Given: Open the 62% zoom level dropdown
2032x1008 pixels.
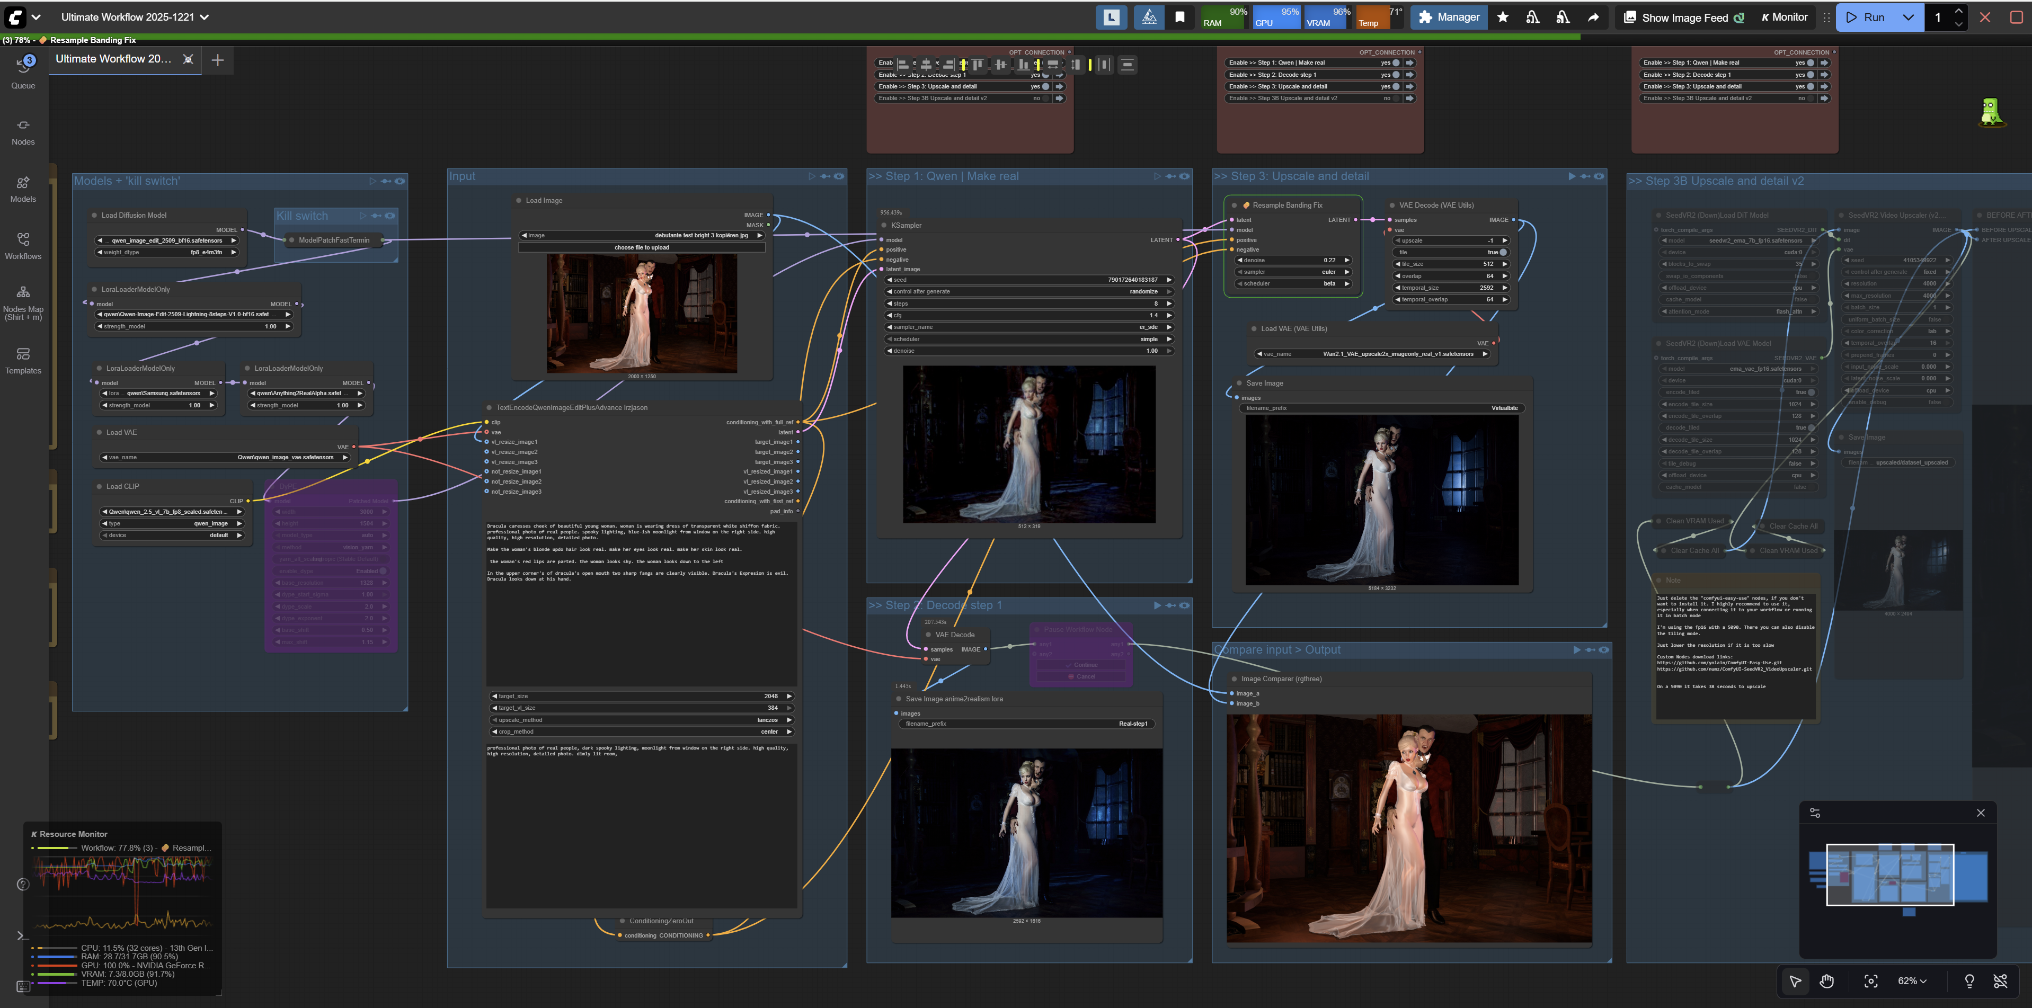Looking at the screenshot, I should pos(1912,980).
